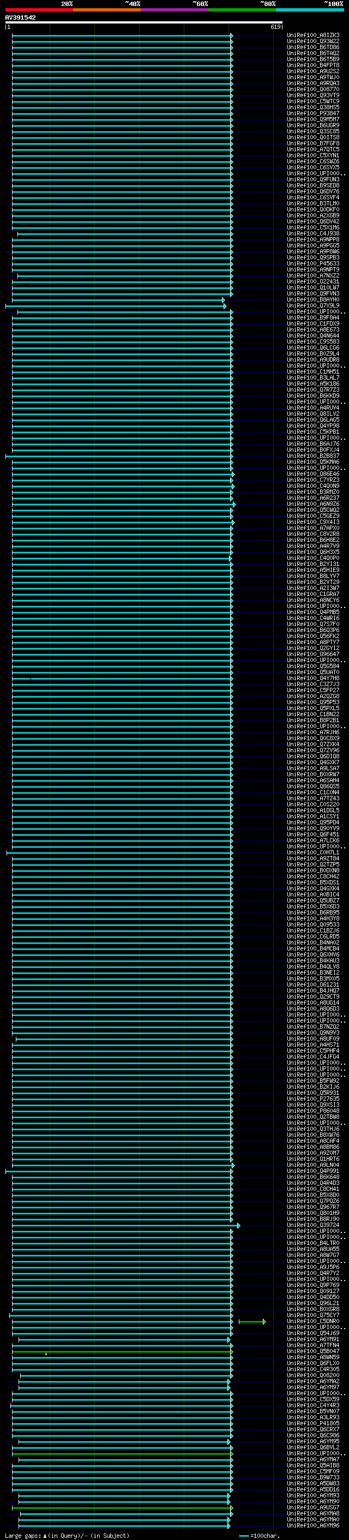Select hit label UniRef100_B2B837
The height and width of the screenshot is (1540, 349).
coord(313,456)
